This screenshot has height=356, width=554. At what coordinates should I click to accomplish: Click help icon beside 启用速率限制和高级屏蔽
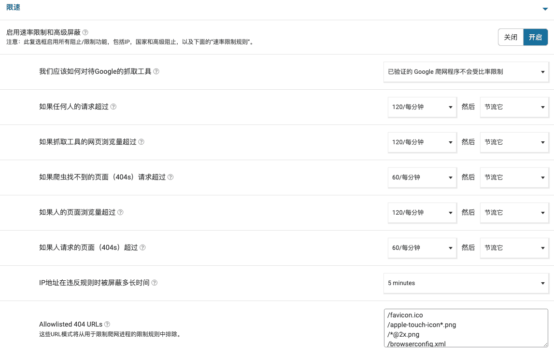[85, 32]
